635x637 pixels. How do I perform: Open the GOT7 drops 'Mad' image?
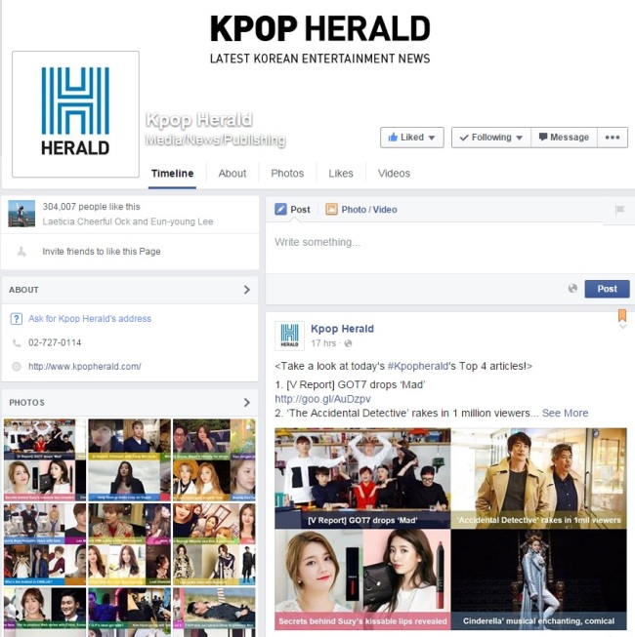(362, 478)
